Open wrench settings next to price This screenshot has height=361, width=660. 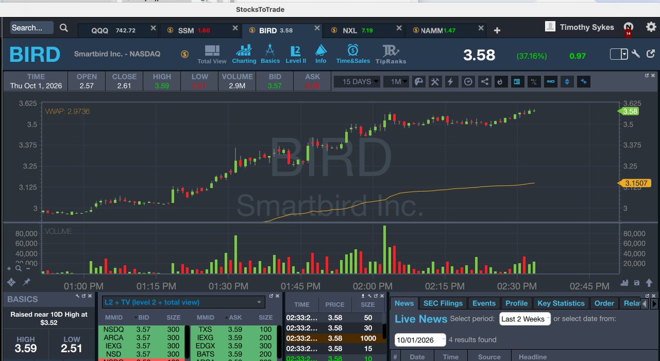(636, 54)
